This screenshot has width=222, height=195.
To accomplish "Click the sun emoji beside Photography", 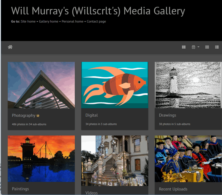I will coord(37,115).
